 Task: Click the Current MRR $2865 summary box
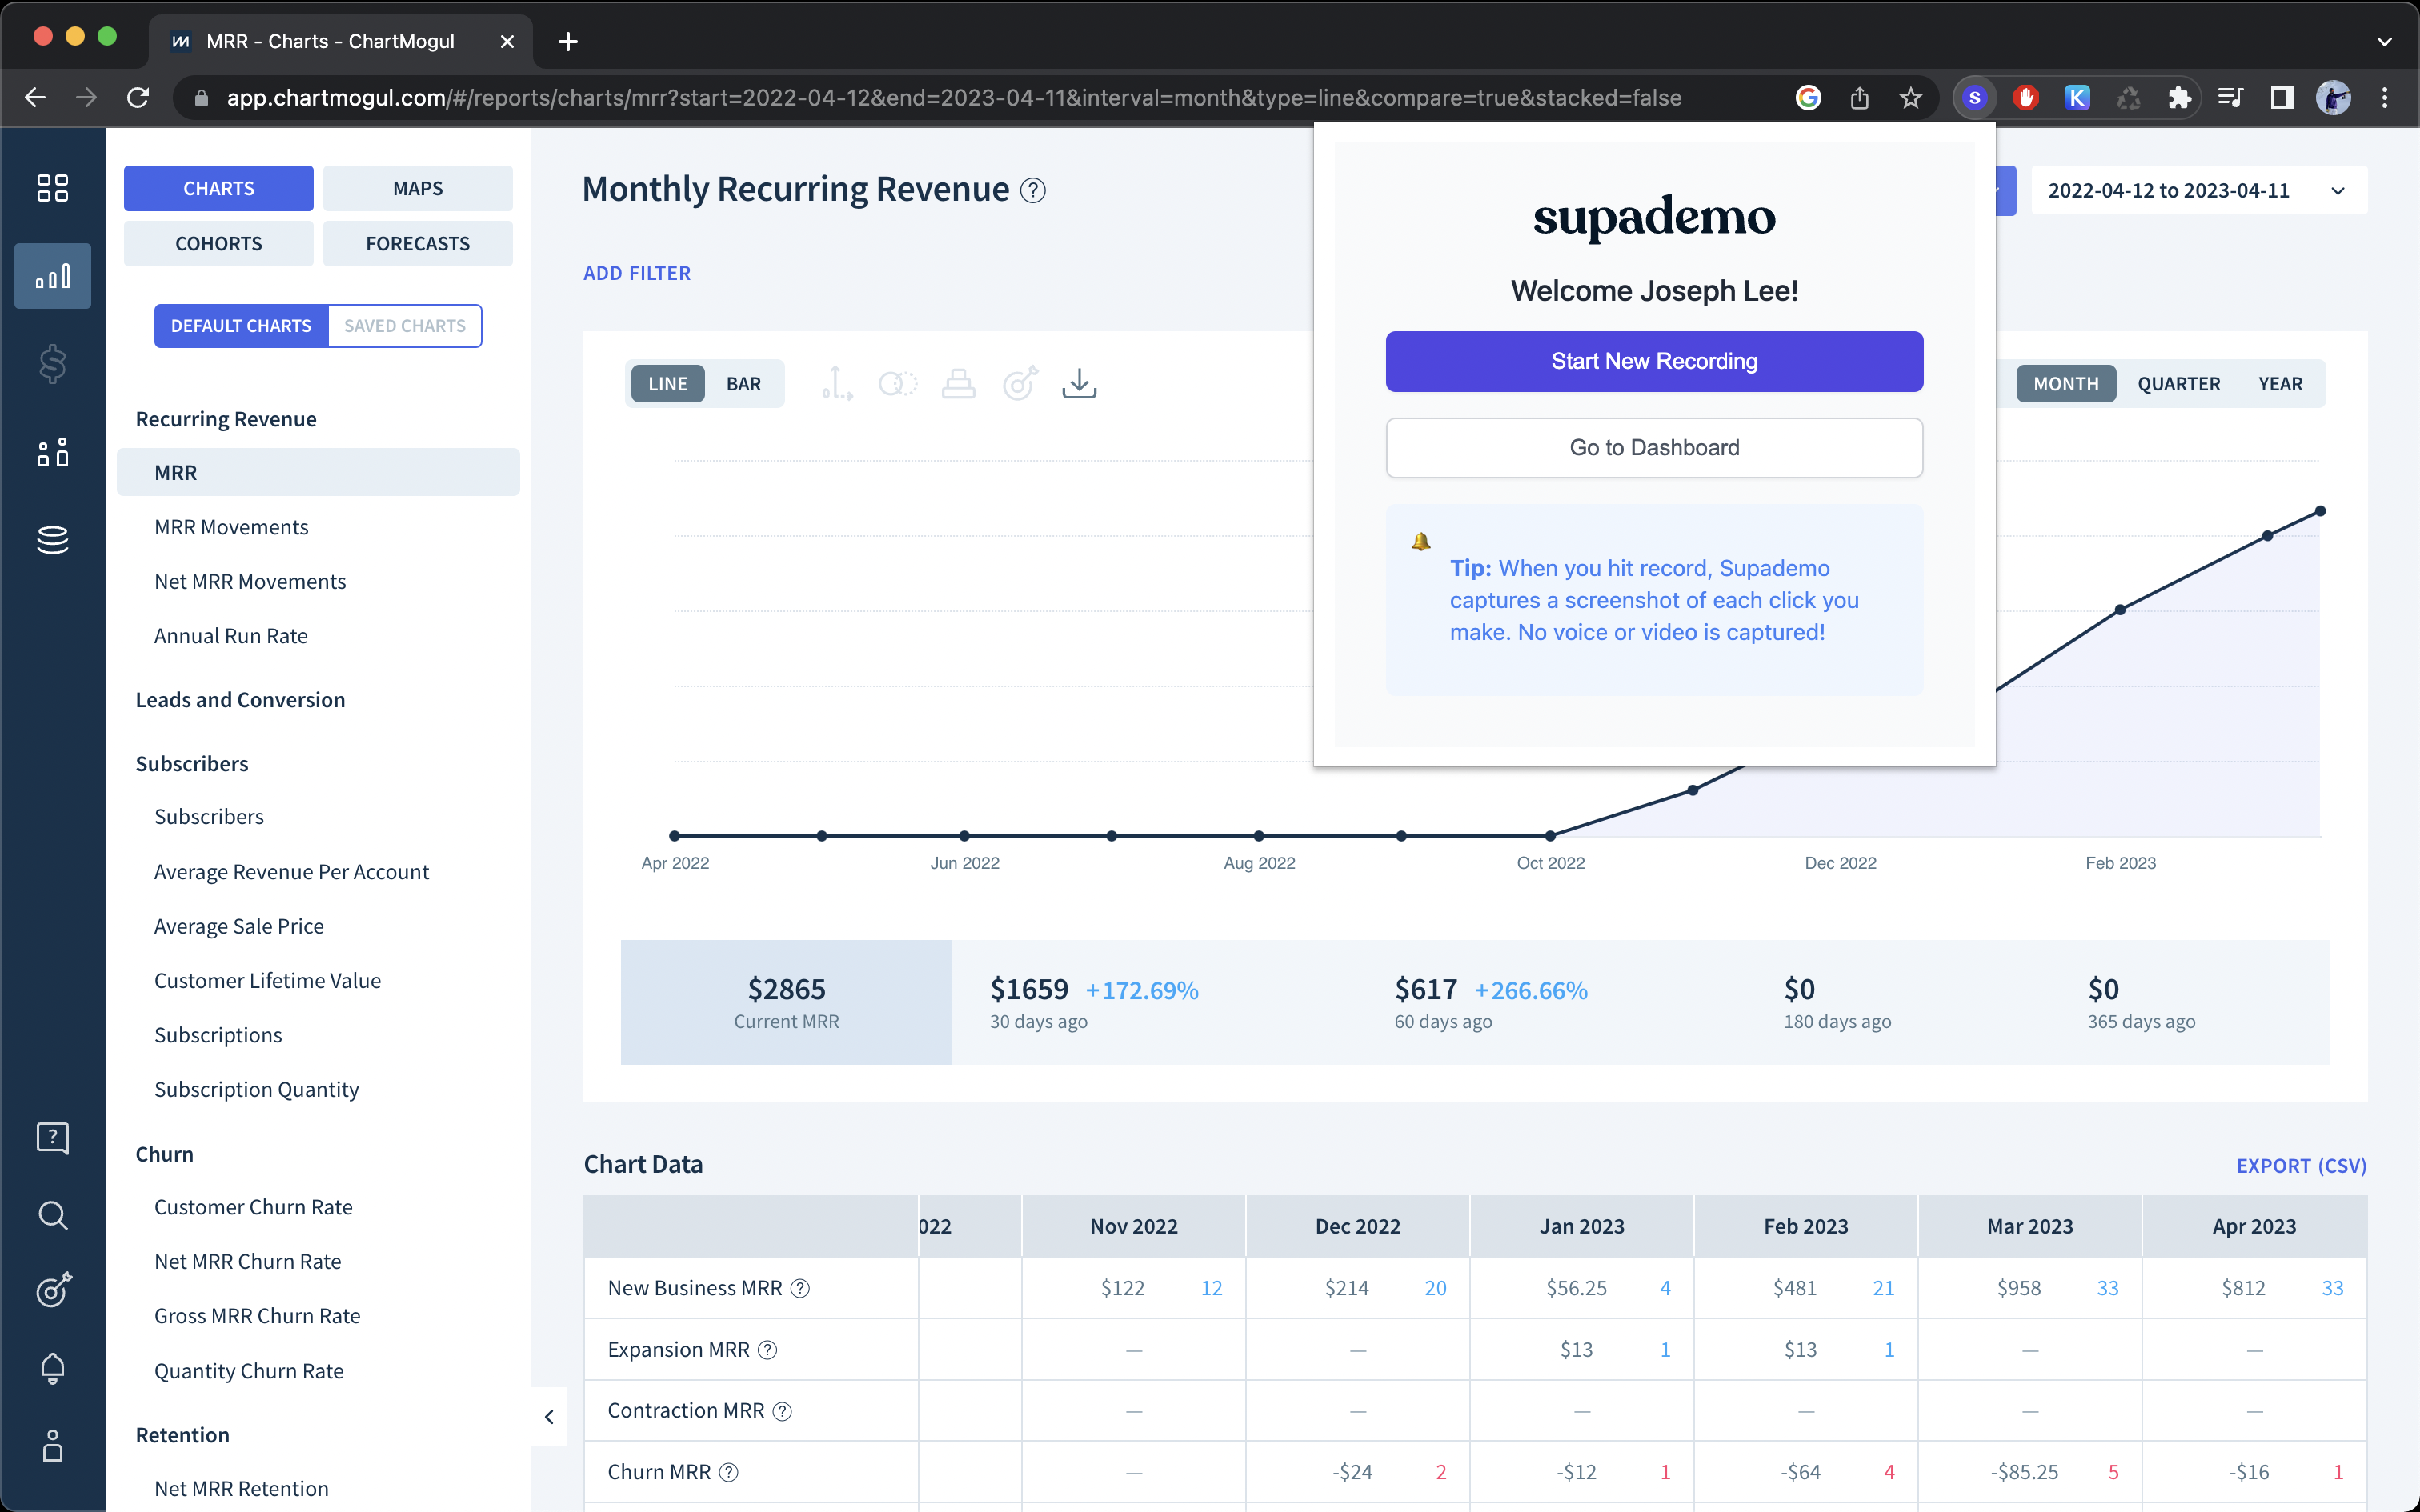pyautogui.click(x=786, y=1002)
